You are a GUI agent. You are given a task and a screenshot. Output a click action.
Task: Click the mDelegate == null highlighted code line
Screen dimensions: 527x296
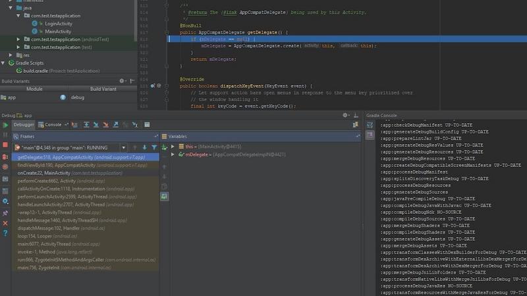(x=347, y=39)
